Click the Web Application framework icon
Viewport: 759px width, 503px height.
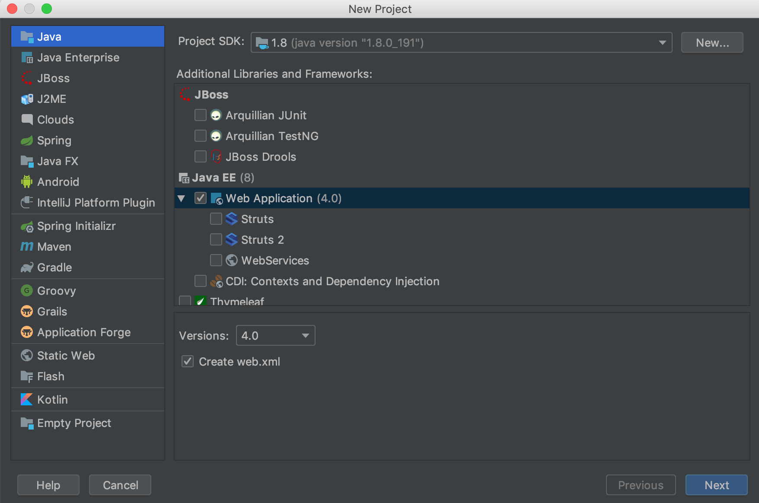(x=217, y=198)
